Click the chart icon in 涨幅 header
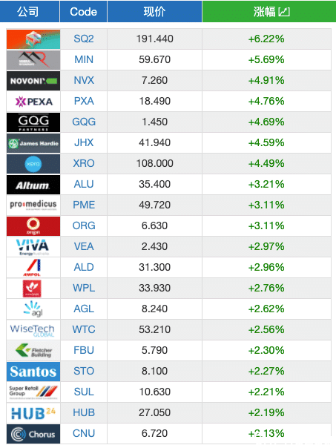Image resolution: width=336 pixels, height=448 pixels. click(284, 12)
